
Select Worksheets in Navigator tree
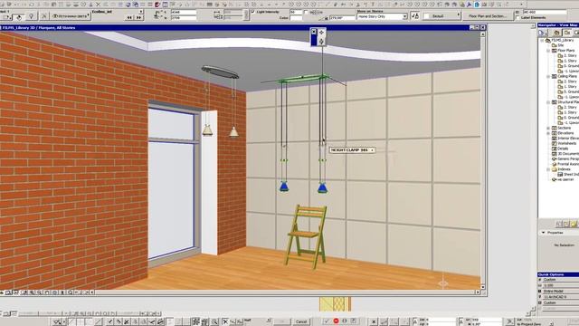[567, 143]
